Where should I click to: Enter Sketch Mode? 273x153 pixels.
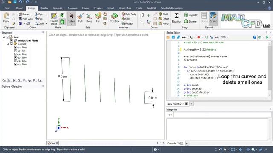point(54,19)
